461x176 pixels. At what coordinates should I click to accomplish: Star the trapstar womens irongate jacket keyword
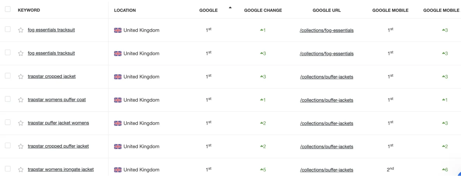[x=21, y=170]
